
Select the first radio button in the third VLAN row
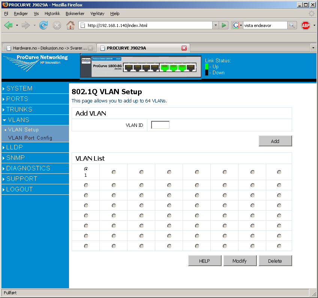(86, 196)
